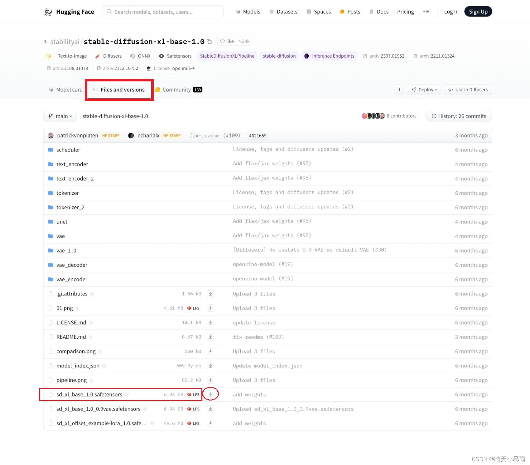This screenshot has height=465, width=530.
Task: Open the vae_decoder folder
Action: (72, 265)
